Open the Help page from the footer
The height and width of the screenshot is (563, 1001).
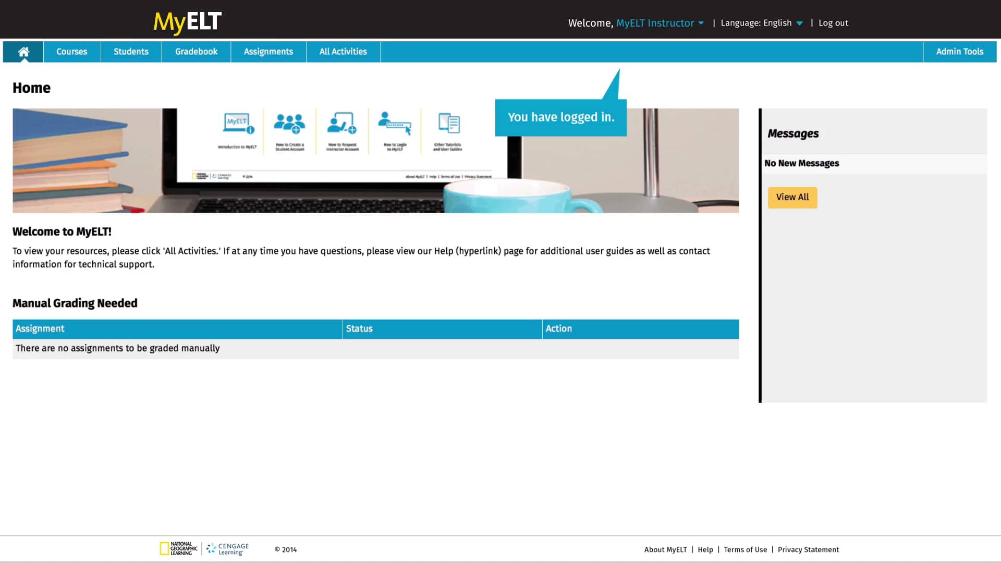[705, 549]
